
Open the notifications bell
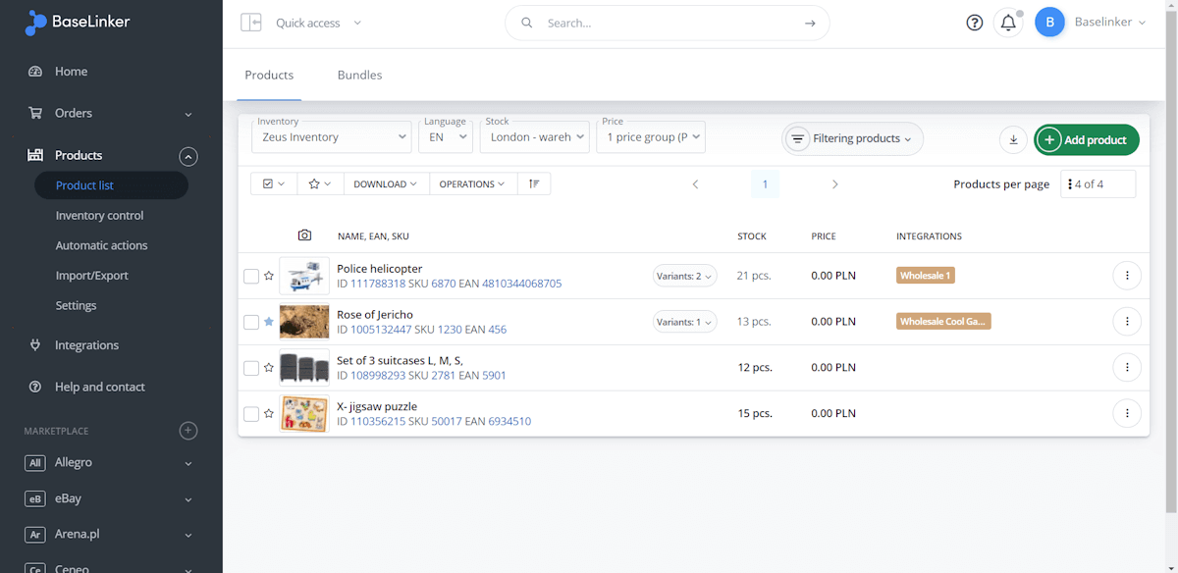pos(1008,23)
